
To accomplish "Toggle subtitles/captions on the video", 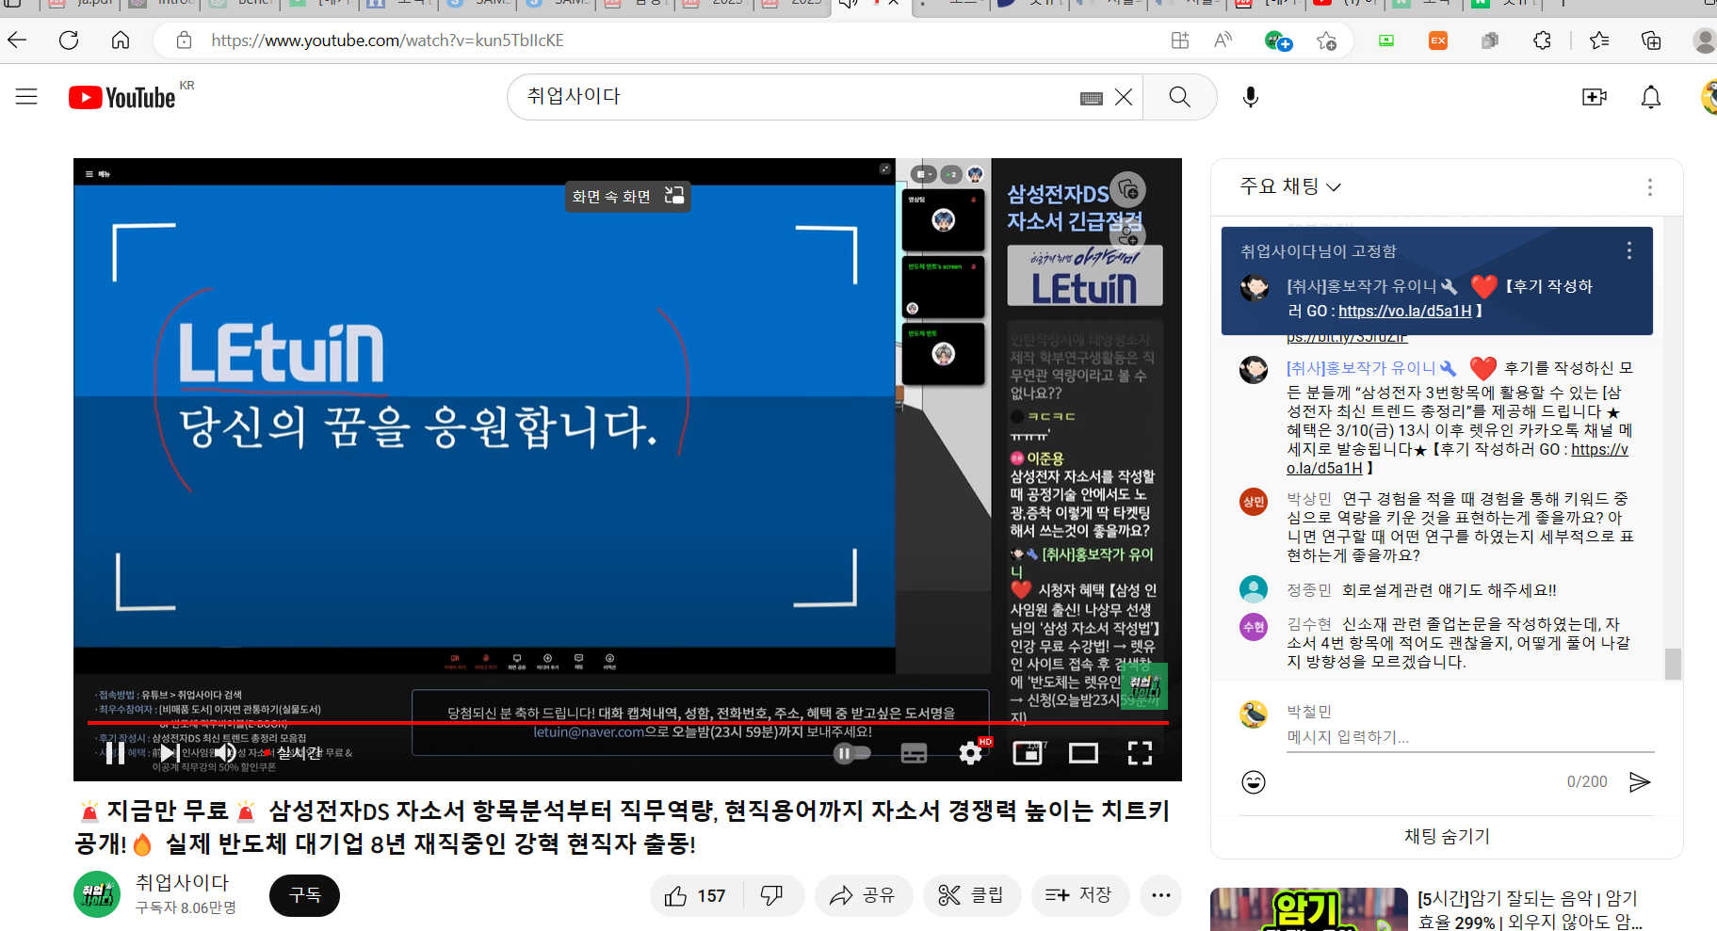I will 914,753.
